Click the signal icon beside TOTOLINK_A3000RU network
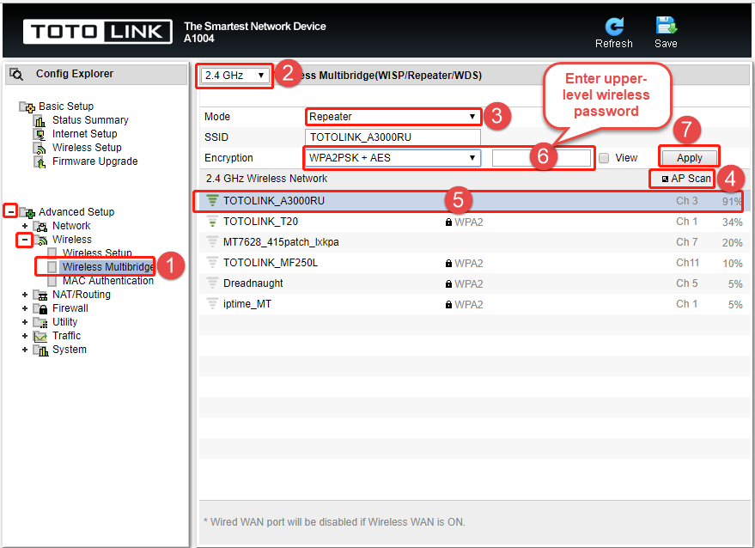Screen dimensions: 755x548 click(212, 200)
